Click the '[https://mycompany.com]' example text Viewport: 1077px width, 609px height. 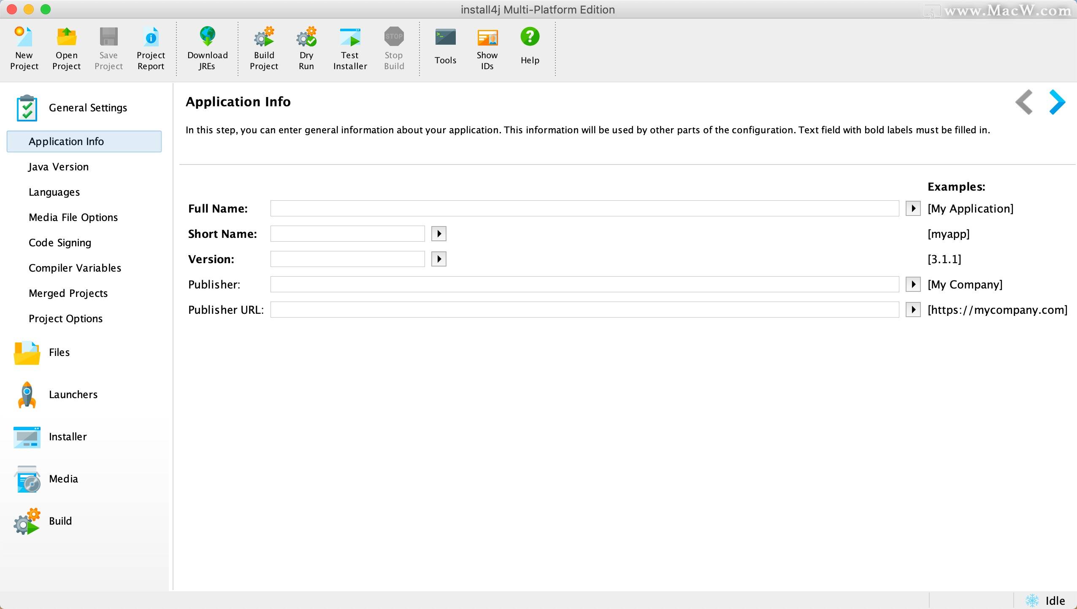pyautogui.click(x=997, y=310)
